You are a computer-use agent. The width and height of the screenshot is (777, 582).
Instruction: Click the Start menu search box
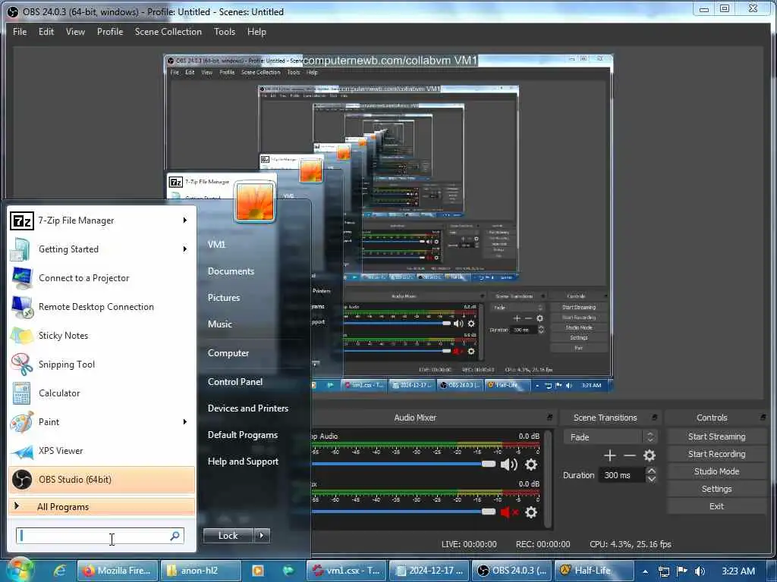pyautogui.click(x=100, y=536)
